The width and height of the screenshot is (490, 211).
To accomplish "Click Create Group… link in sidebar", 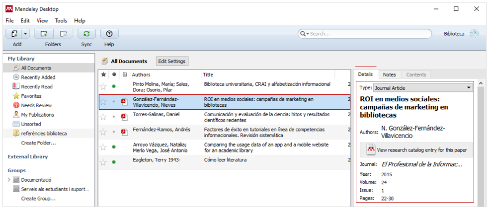I will coord(38,199).
